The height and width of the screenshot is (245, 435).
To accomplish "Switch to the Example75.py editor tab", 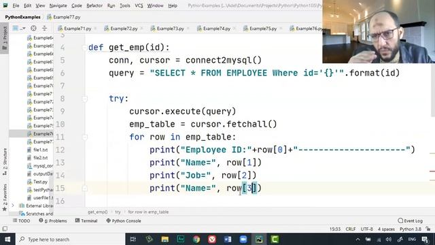I will point(263,29).
